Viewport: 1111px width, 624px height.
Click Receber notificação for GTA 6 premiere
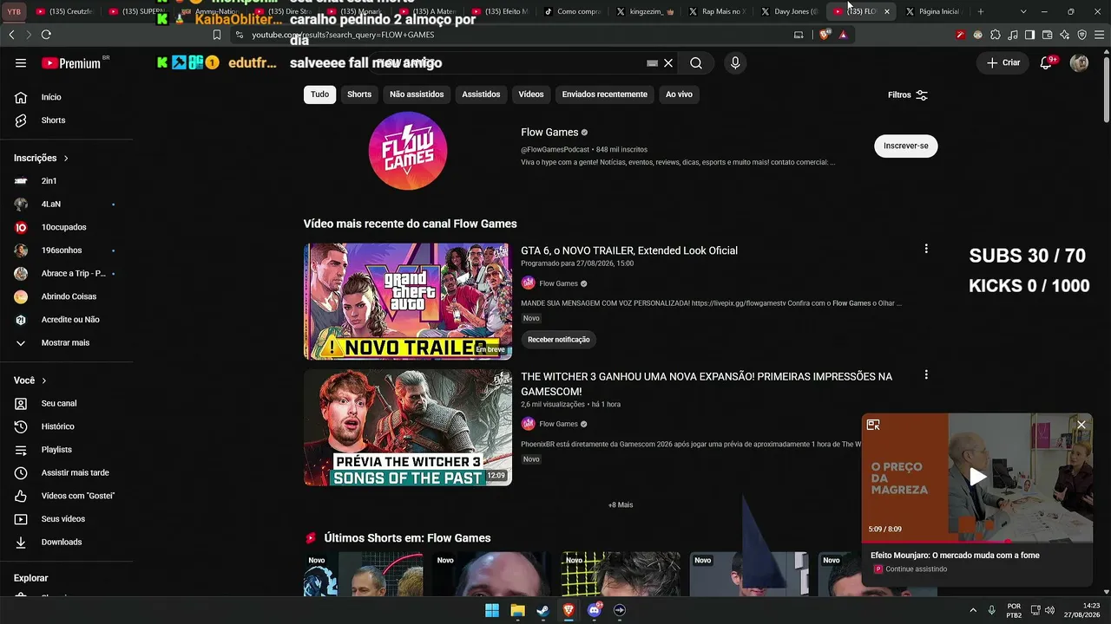559,340
